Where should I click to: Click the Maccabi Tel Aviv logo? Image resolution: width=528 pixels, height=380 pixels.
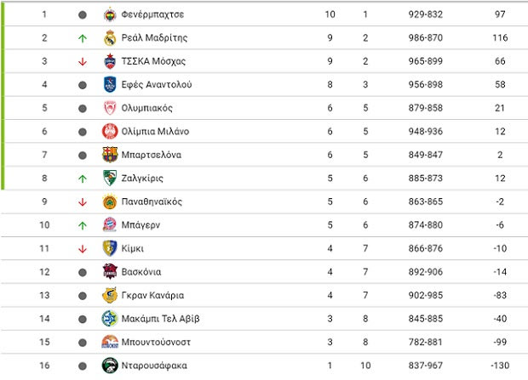[x=110, y=319]
